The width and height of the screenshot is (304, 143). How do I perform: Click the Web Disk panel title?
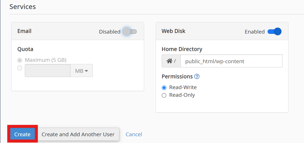173,31
